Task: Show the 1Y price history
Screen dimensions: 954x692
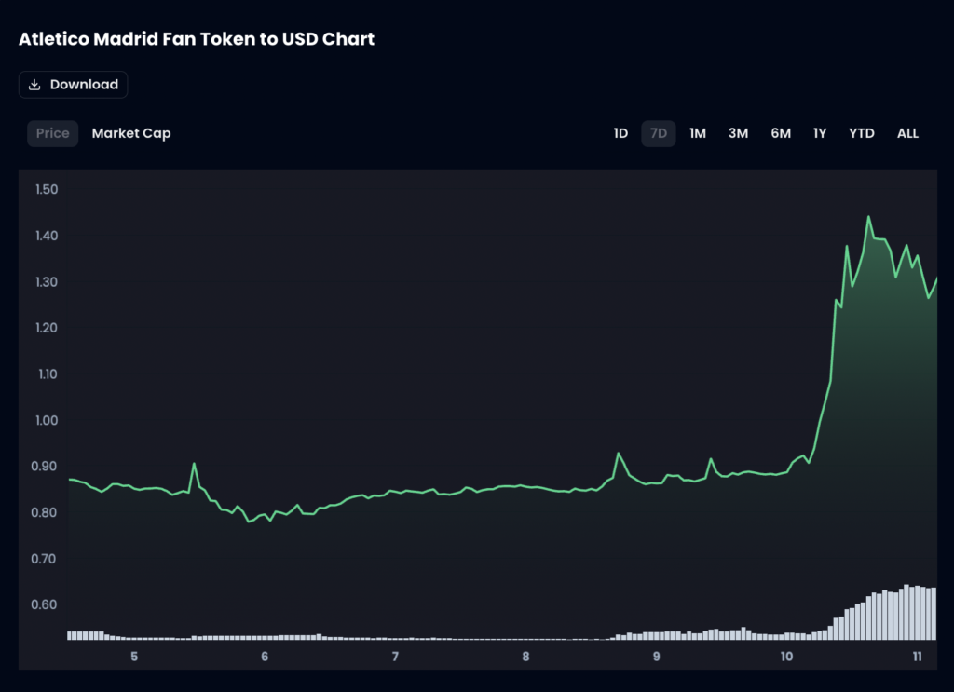Action: pyautogui.click(x=820, y=133)
